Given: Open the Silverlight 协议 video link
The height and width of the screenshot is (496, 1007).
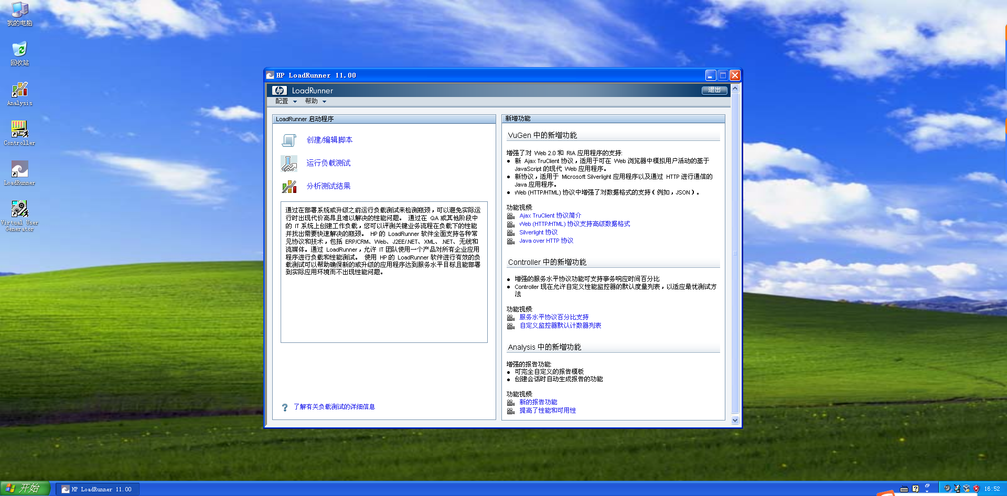Looking at the screenshot, I should pyautogui.click(x=538, y=232).
